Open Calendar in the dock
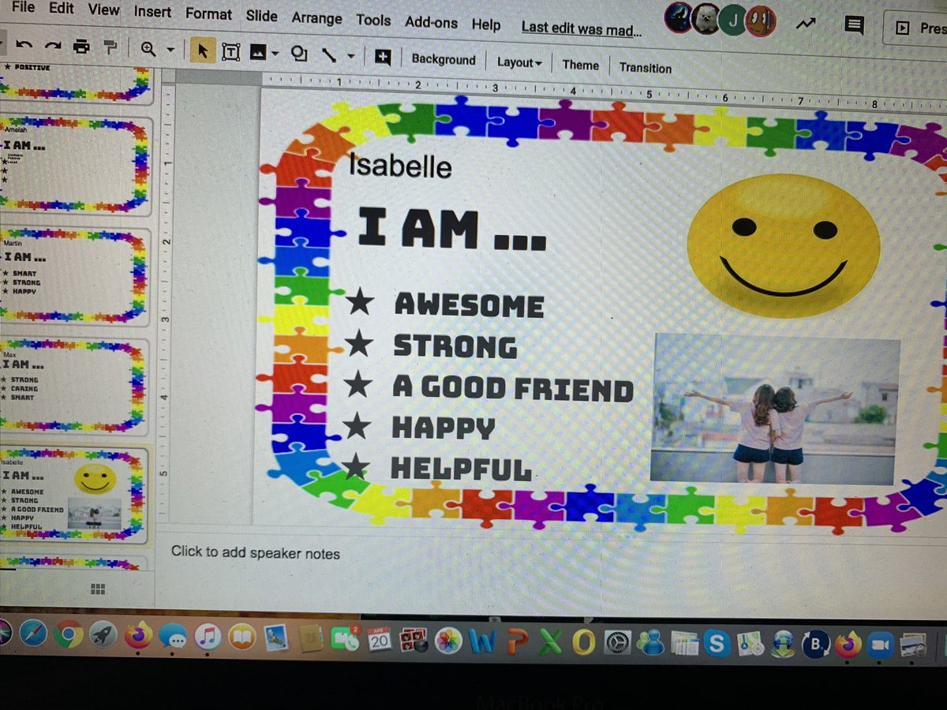The width and height of the screenshot is (947, 710). [380, 641]
